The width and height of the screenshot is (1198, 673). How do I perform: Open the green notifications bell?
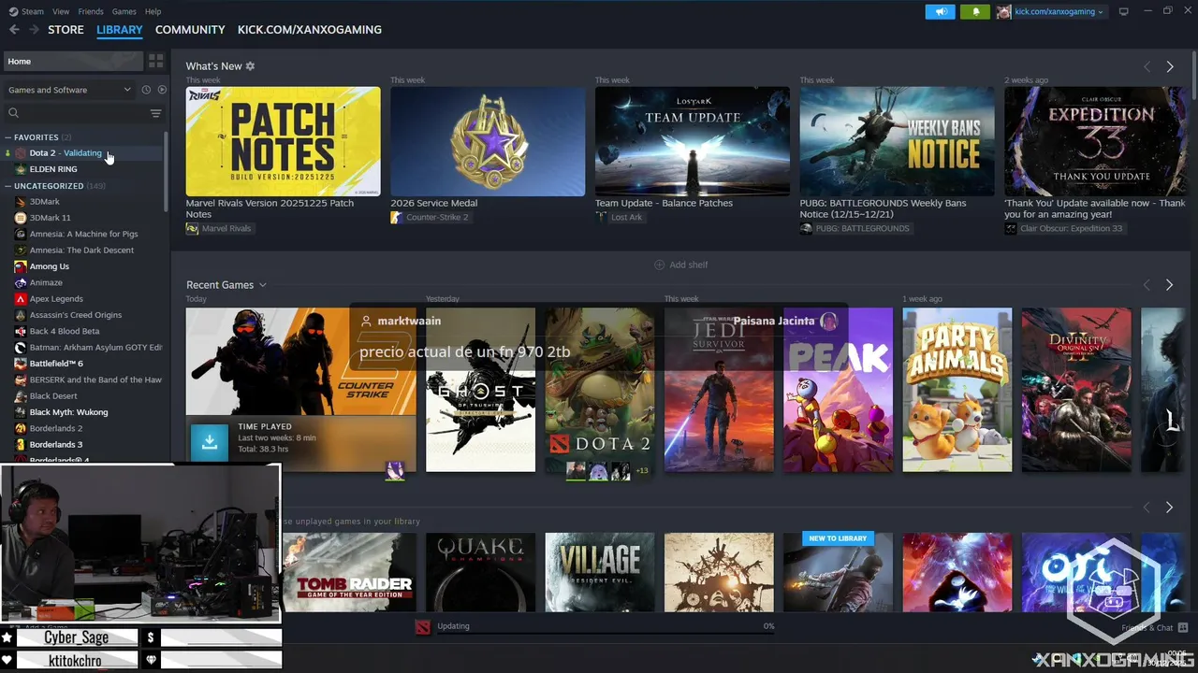[974, 11]
